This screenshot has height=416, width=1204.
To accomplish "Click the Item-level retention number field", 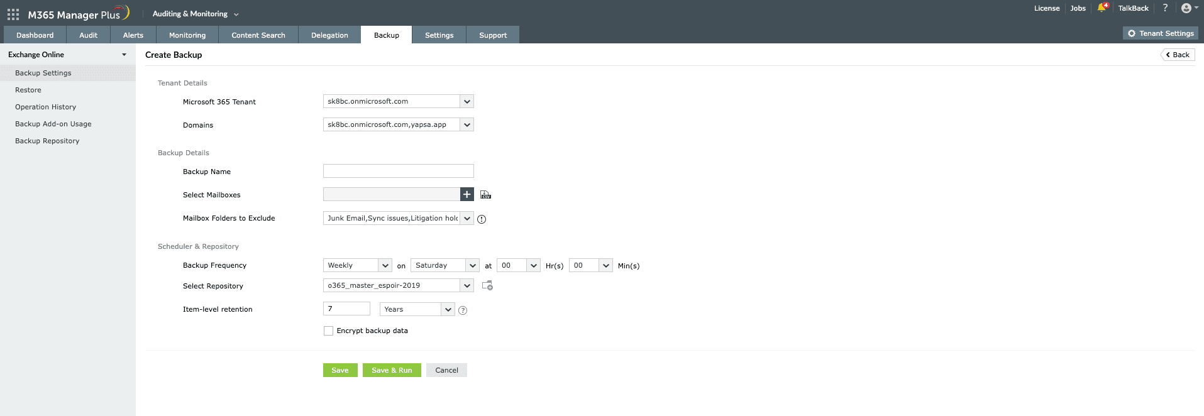I will [x=346, y=309].
